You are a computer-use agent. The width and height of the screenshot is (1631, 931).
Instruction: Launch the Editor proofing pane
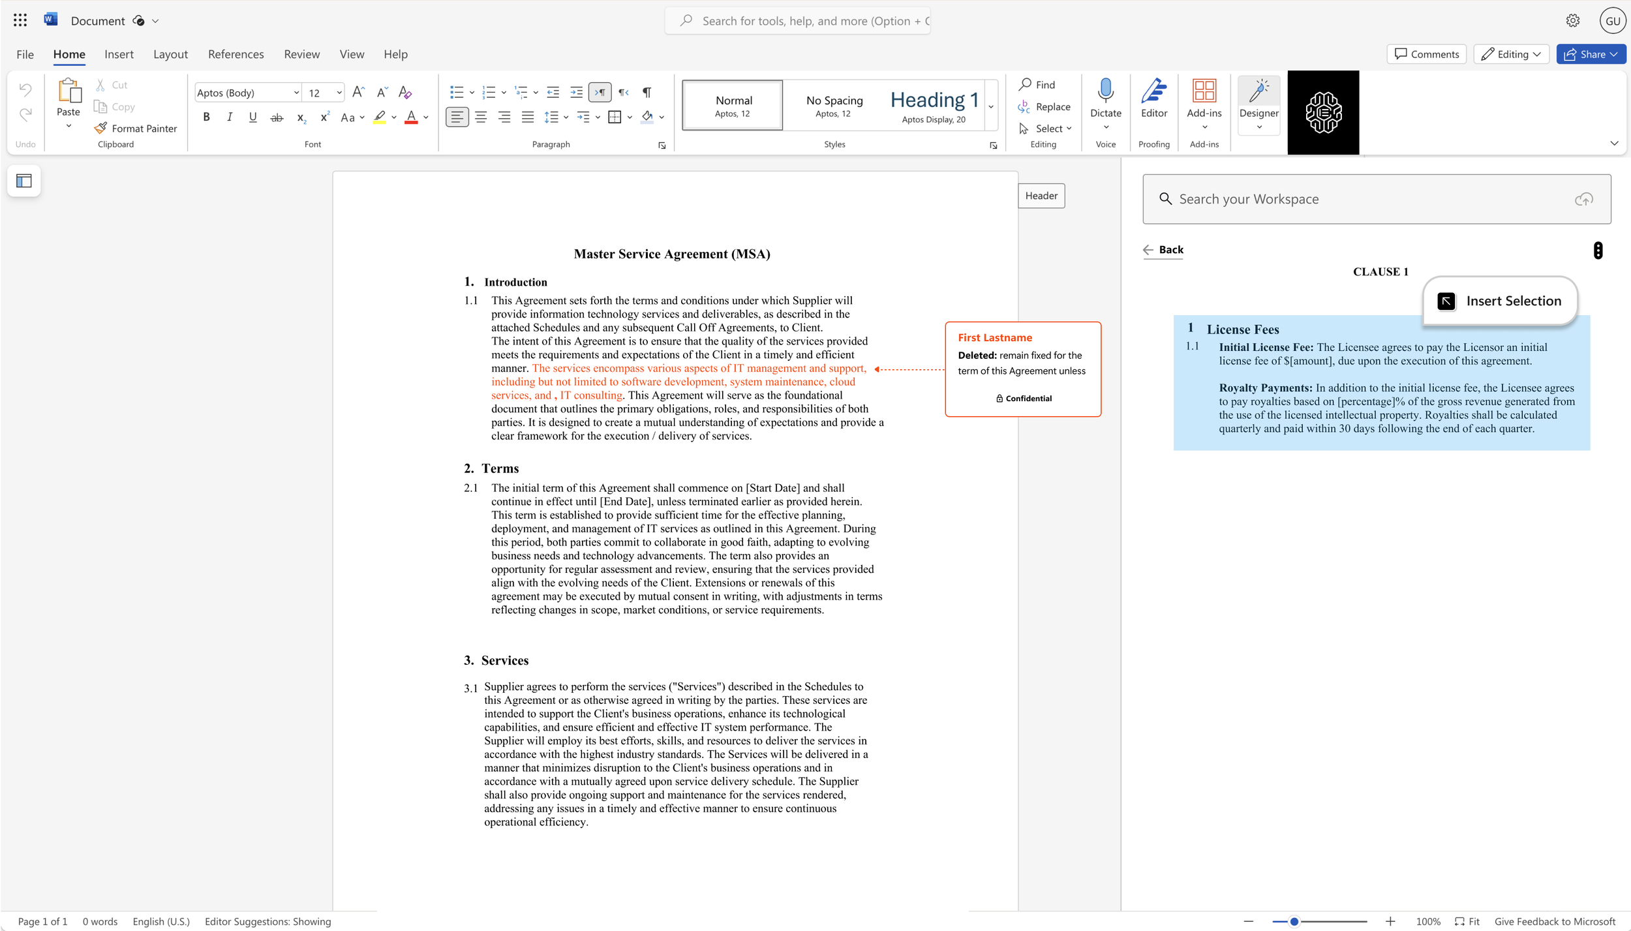1153,101
